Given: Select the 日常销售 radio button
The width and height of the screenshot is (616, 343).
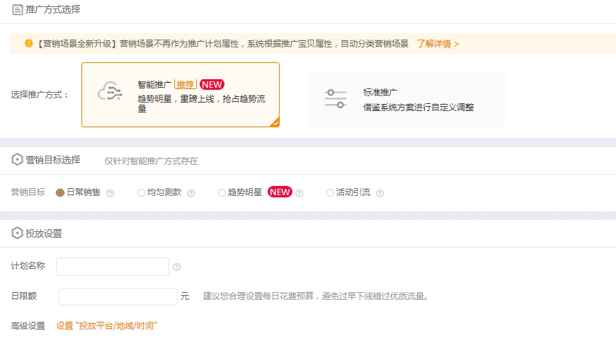Looking at the screenshot, I should [60, 192].
